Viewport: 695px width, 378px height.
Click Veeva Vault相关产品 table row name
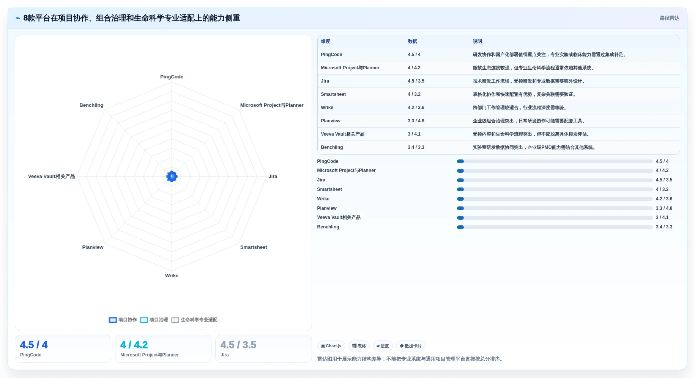coord(342,134)
